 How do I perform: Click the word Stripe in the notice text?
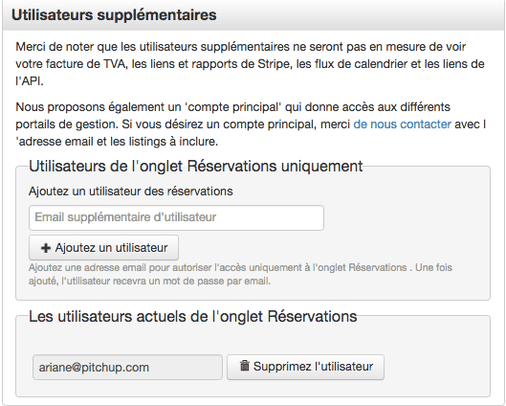(x=275, y=64)
